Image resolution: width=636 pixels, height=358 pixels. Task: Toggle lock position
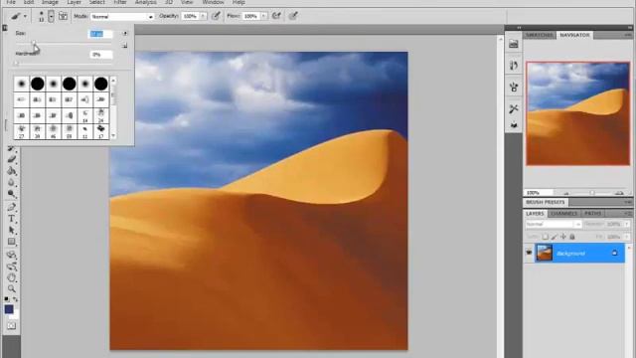click(563, 237)
